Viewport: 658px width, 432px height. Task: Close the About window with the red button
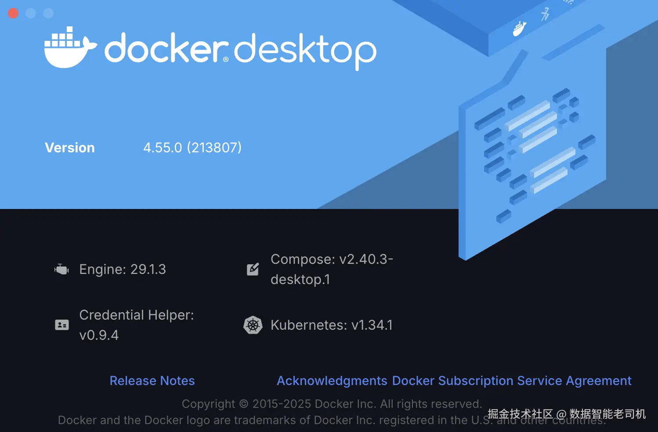coord(13,13)
